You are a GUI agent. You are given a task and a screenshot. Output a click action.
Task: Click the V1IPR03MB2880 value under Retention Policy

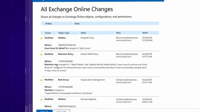(66, 61)
